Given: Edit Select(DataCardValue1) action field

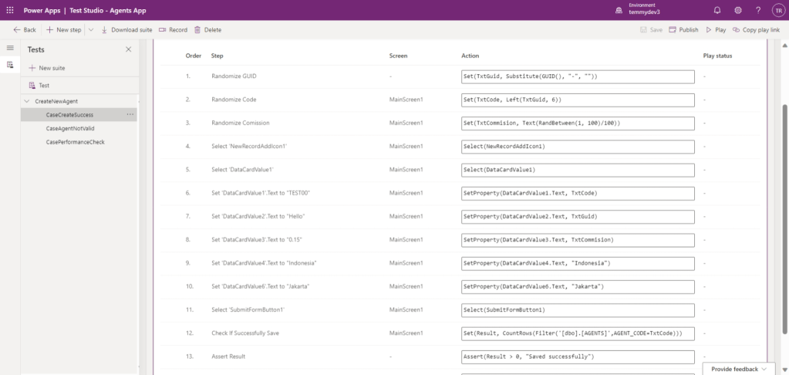Looking at the screenshot, I should pos(578,170).
